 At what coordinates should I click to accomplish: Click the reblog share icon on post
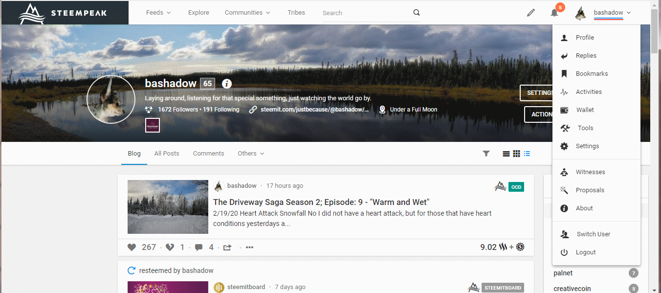coord(227,248)
